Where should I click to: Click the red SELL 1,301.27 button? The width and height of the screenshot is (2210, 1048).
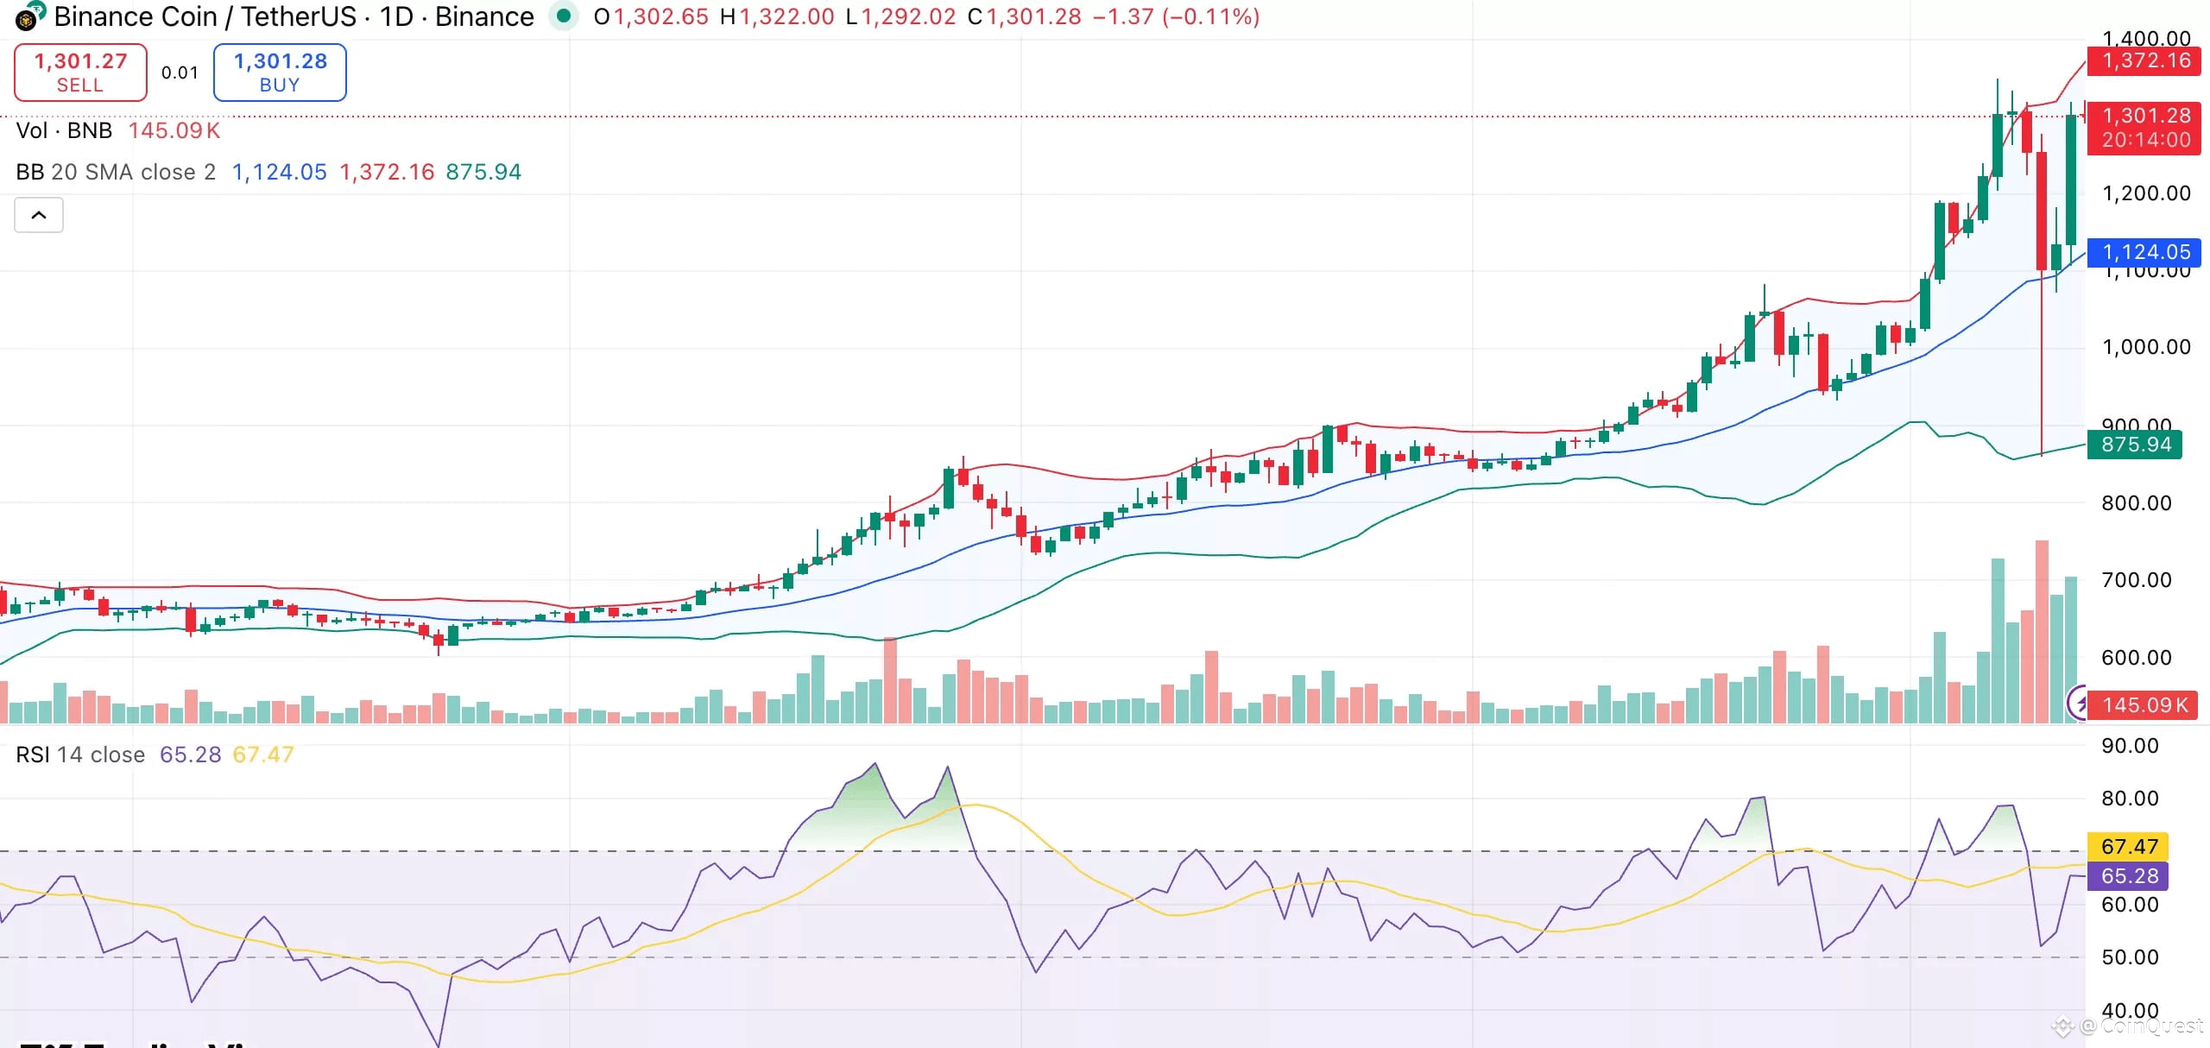tap(80, 73)
